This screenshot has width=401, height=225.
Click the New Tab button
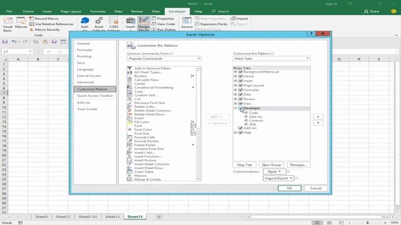(244, 165)
